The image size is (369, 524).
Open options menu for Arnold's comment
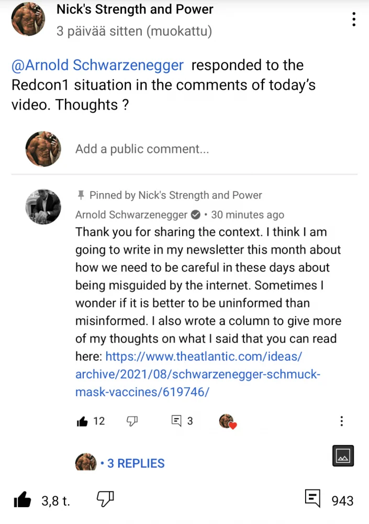[341, 421]
